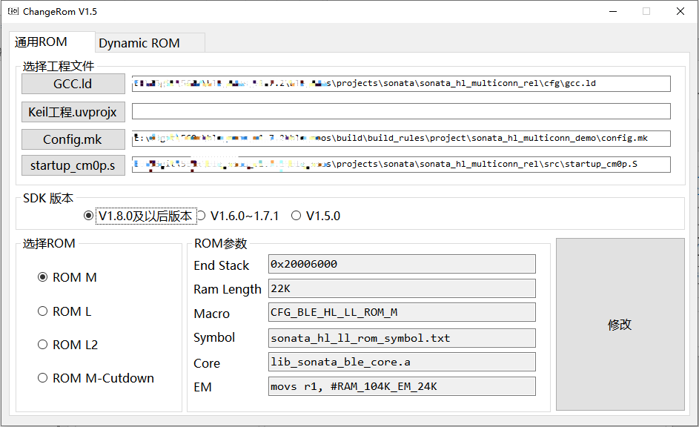This screenshot has height=427, width=699.
Task: Select the ROM L option
Action: [42, 311]
